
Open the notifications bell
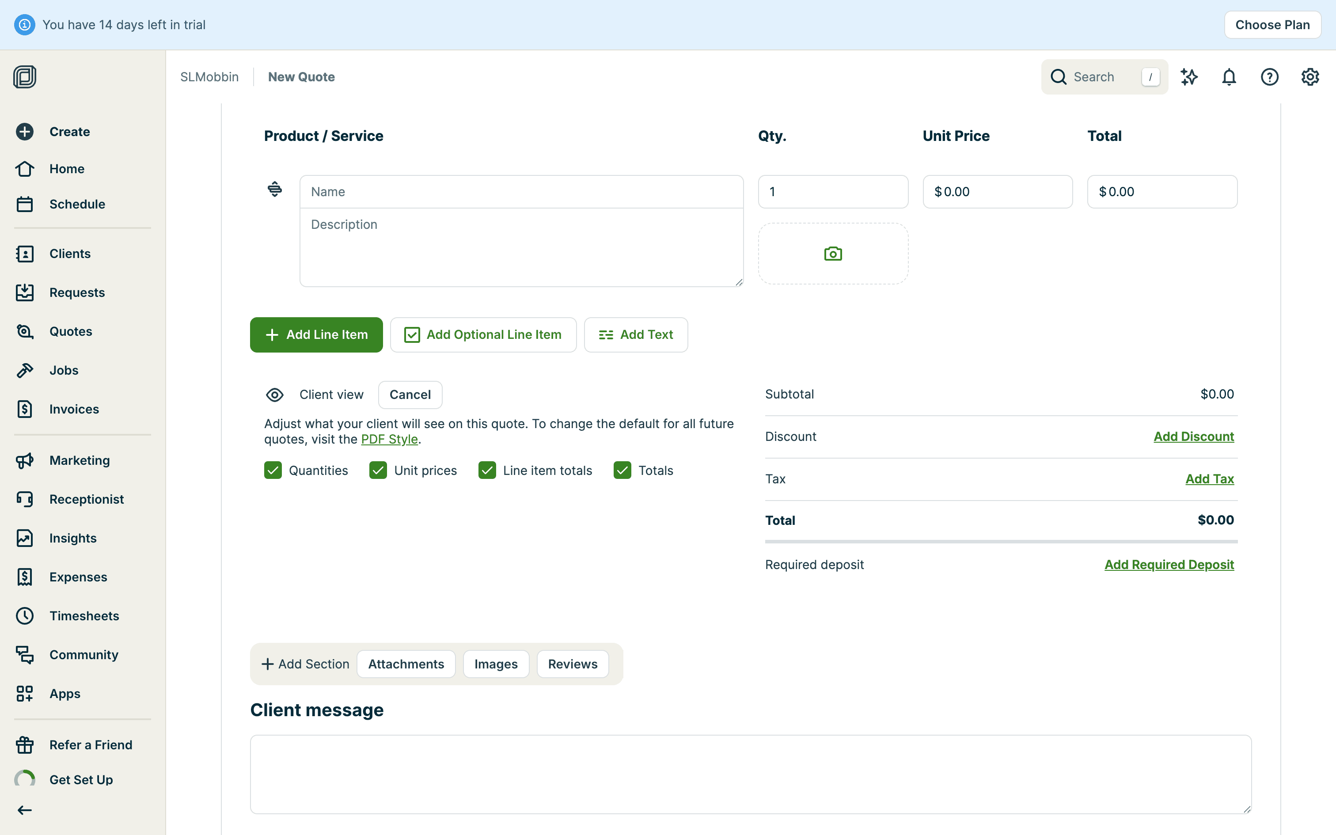(1229, 77)
